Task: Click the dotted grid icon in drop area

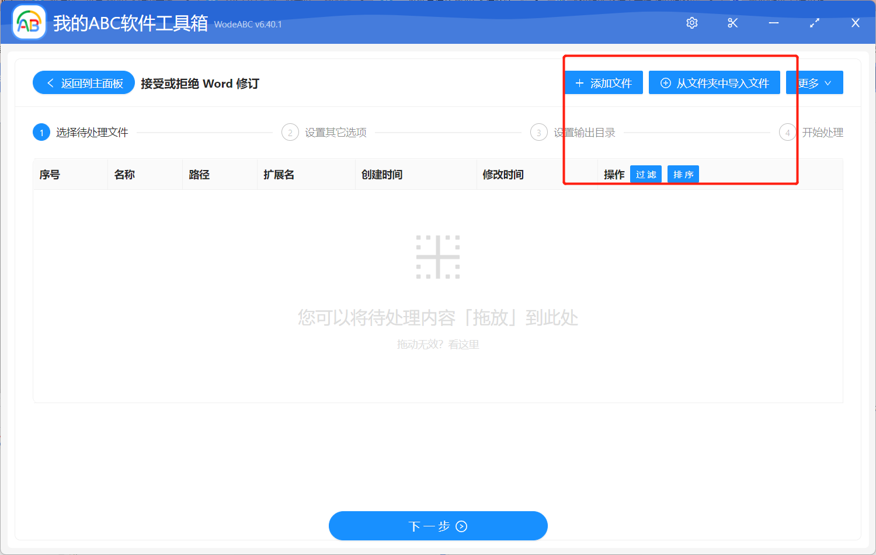Action: [x=438, y=256]
